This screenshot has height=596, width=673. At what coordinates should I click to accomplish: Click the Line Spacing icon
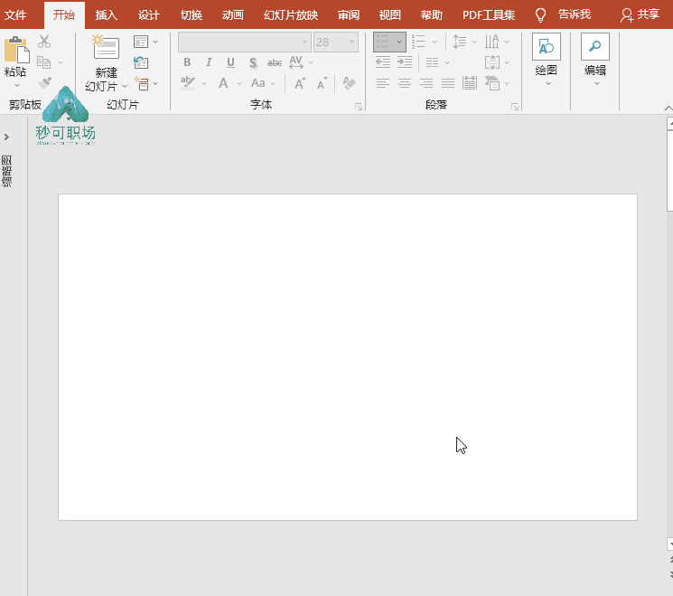tap(460, 43)
